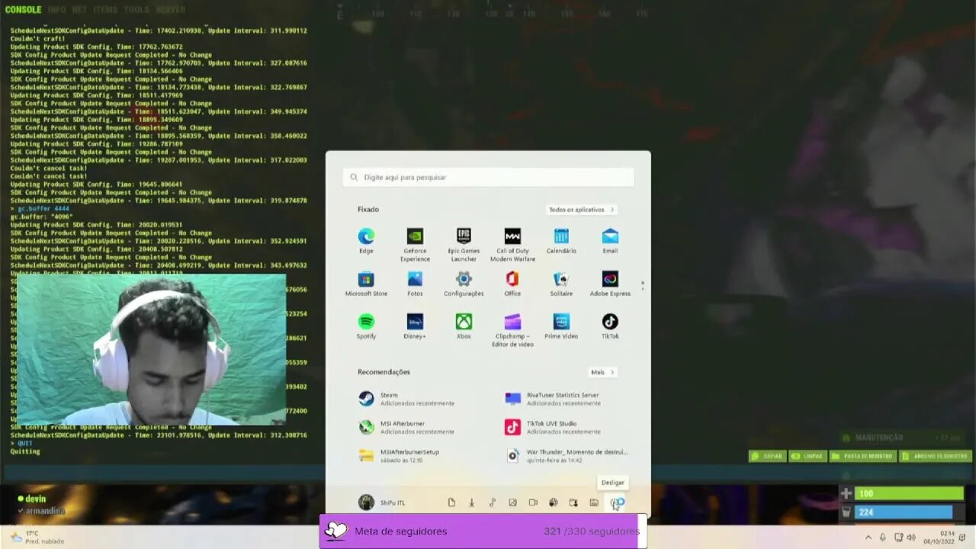Open Clipchamp video editor
The height and width of the screenshot is (549, 976).
click(512, 330)
